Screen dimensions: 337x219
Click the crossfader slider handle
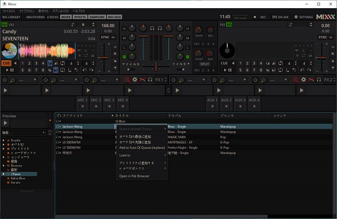coord(156,67)
